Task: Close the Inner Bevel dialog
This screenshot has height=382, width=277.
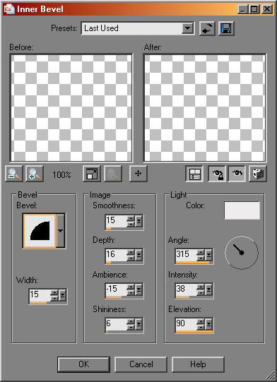Action: (x=267, y=9)
